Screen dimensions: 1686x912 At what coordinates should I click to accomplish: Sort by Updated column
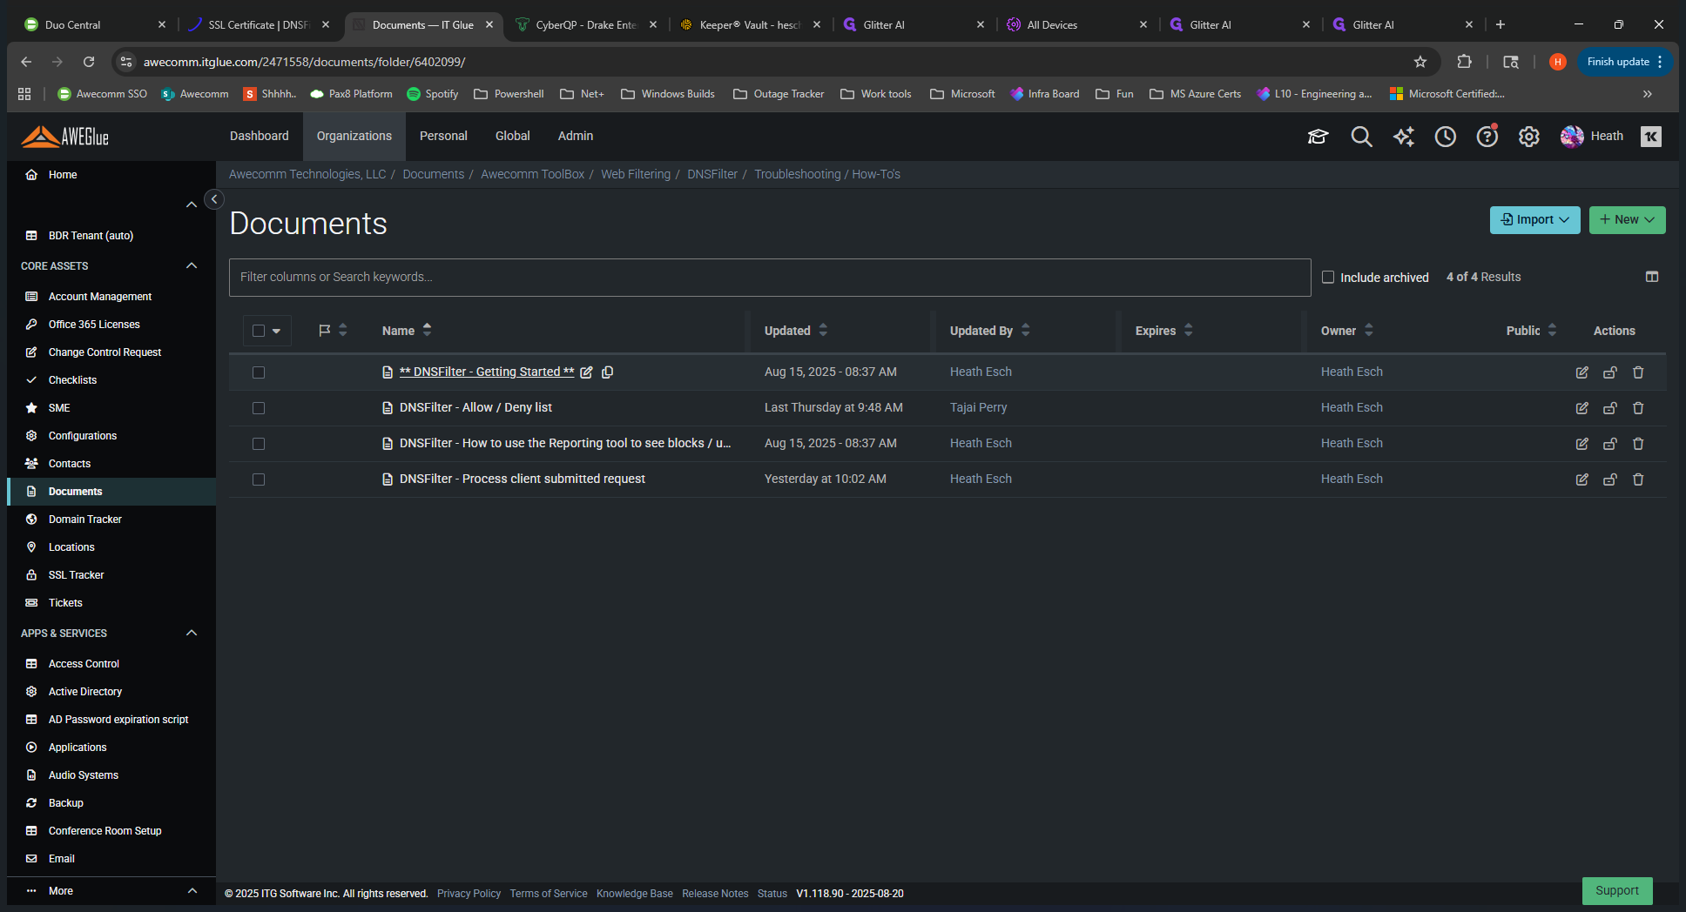pyautogui.click(x=796, y=331)
